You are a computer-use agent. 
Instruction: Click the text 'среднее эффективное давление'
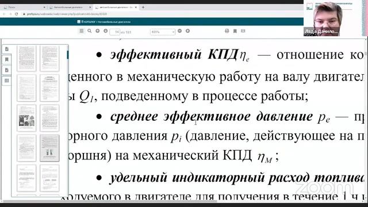click(212, 116)
